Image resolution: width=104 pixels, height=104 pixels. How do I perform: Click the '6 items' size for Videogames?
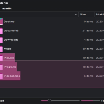pos(89,76)
